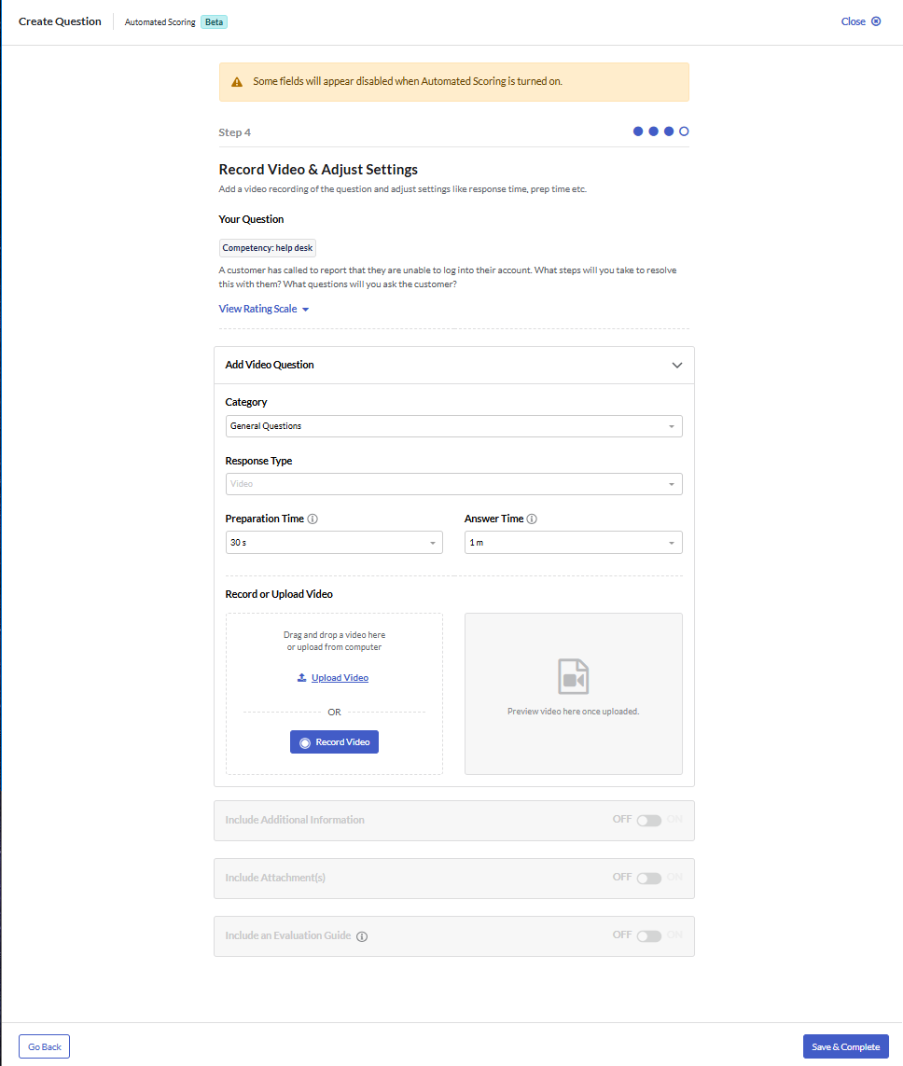The width and height of the screenshot is (903, 1066).
Task: Select the second step progress dot
Action: 653,132
